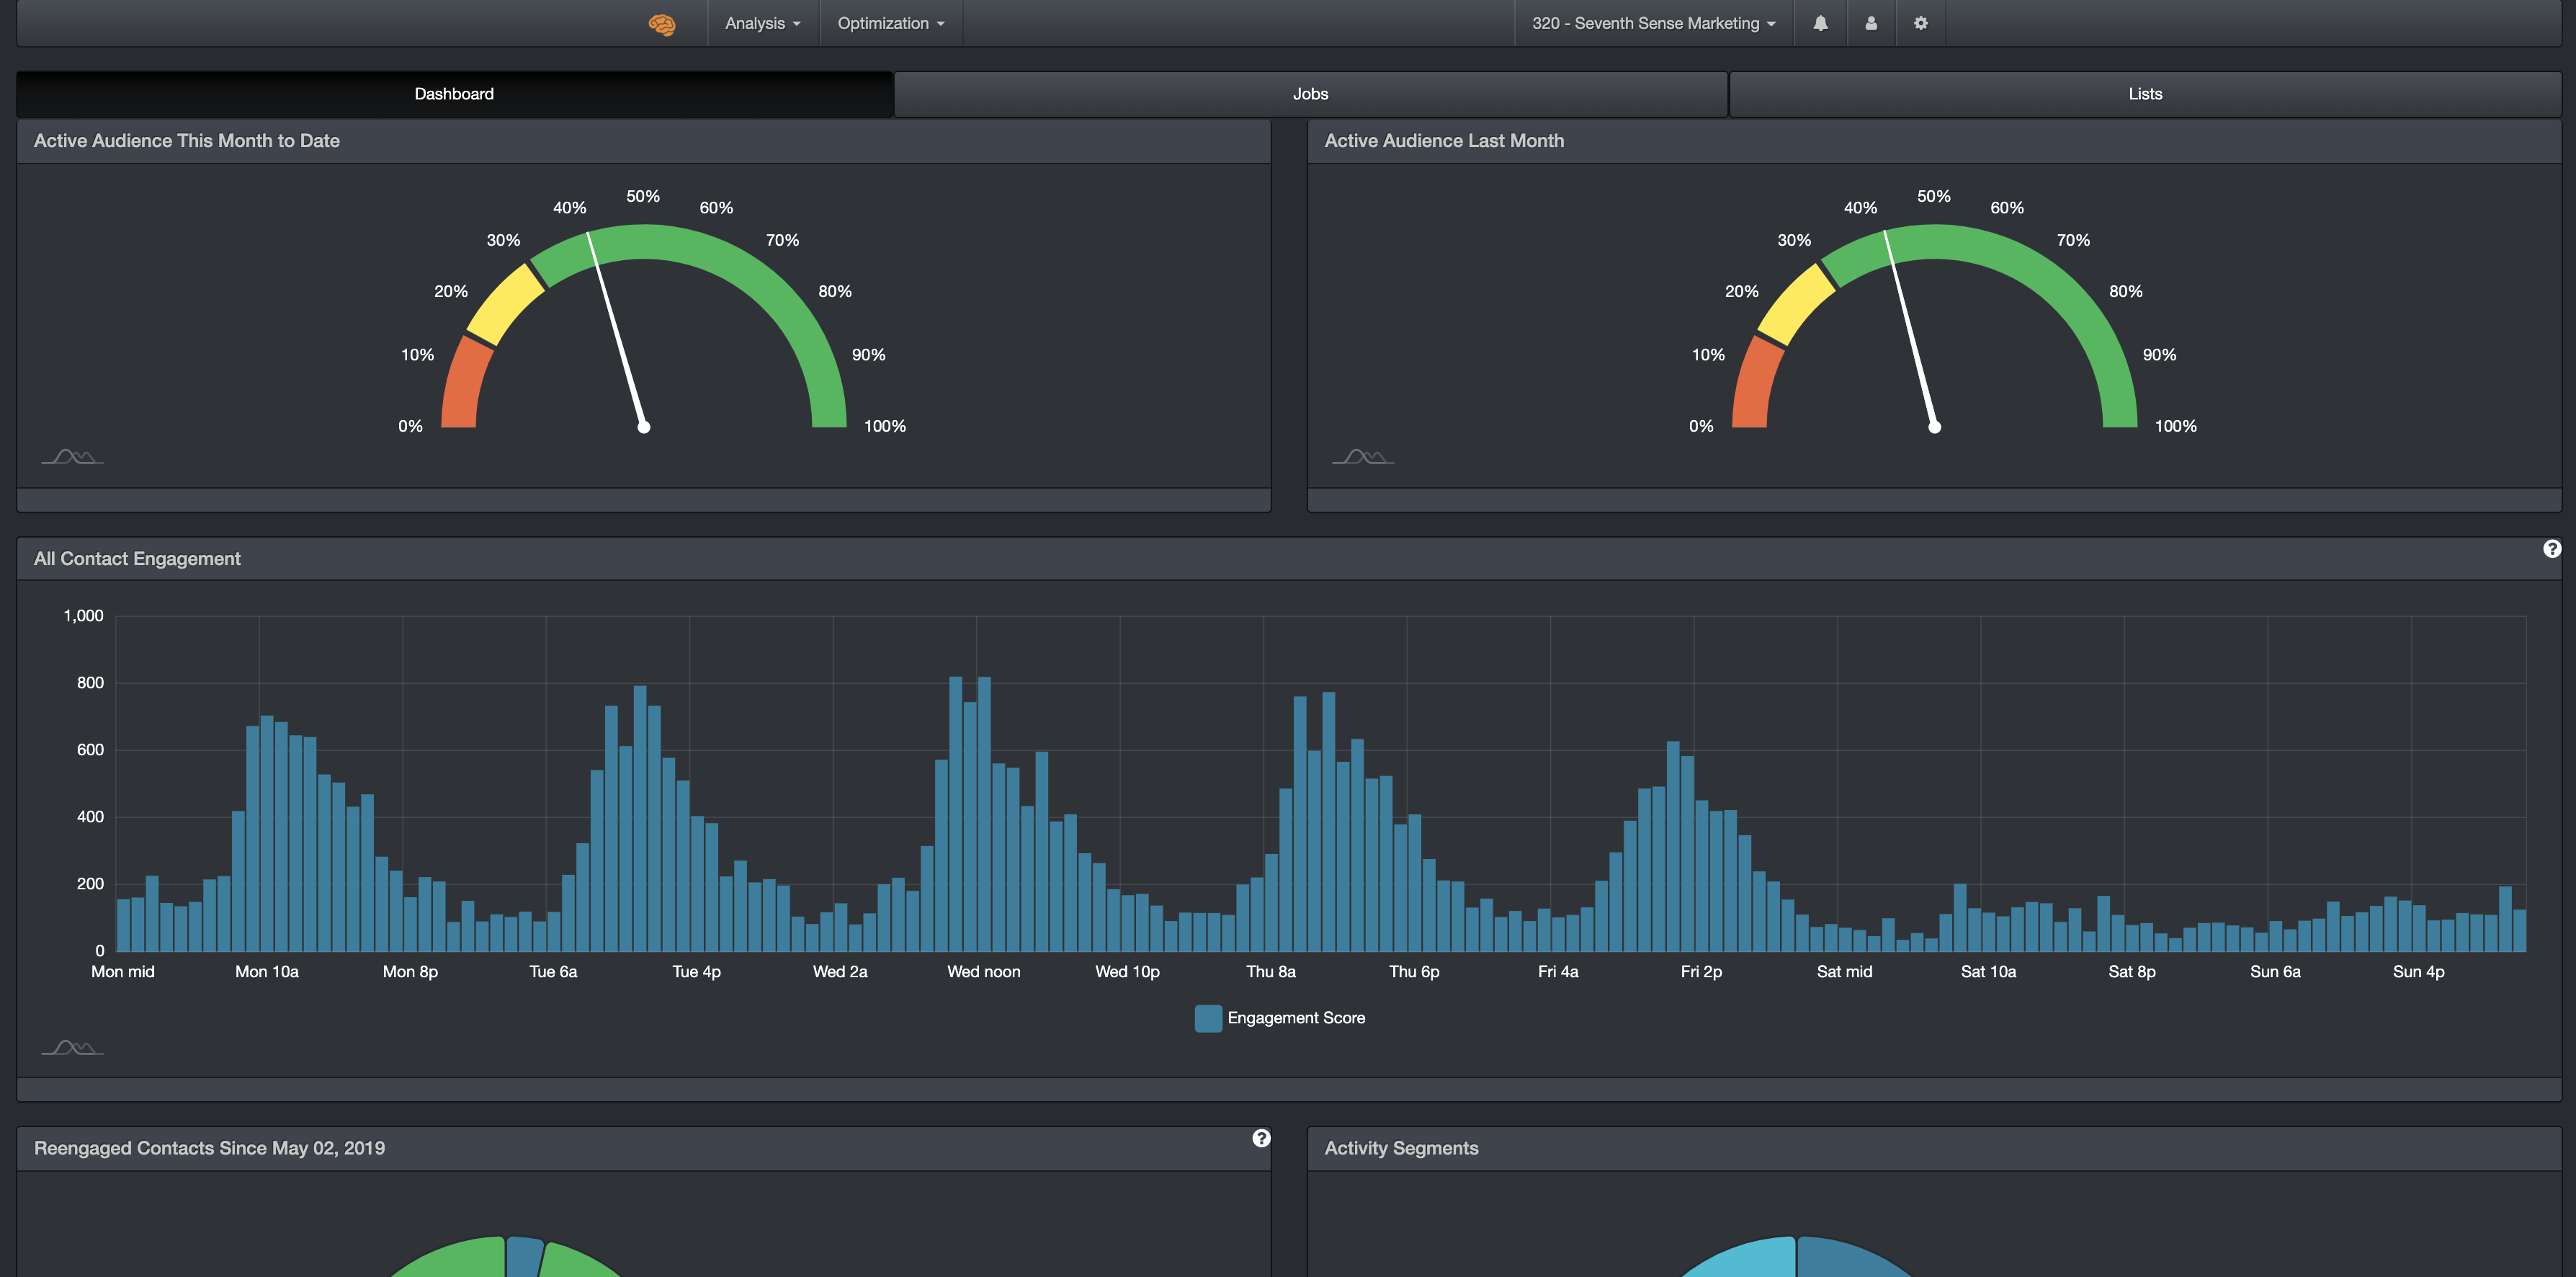
Task: Click the 50% label on Last Month gauge
Action: coord(1933,196)
